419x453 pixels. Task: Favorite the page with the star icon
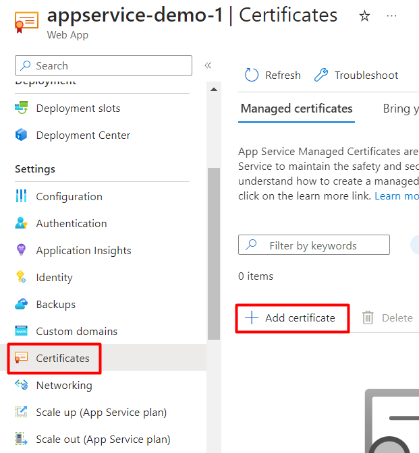(x=364, y=16)
